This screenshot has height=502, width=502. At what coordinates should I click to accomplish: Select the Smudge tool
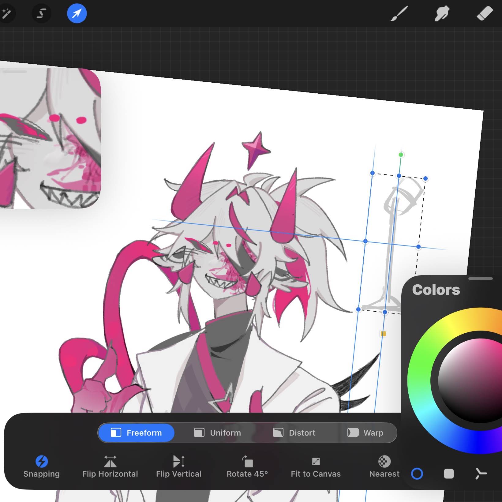click(442, 14)
